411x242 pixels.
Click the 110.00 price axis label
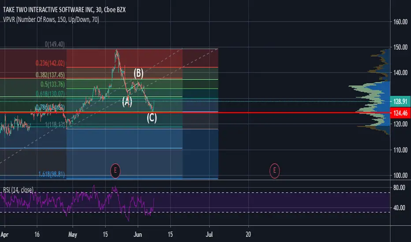coord(400,150)
